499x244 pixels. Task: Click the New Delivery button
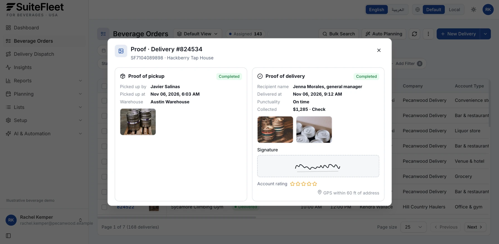coord(458,34)
